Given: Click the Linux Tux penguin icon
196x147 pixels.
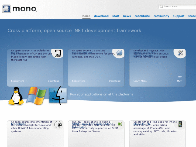Looking at the screenshot, I should pyautogui.click(x=16, y=96).
